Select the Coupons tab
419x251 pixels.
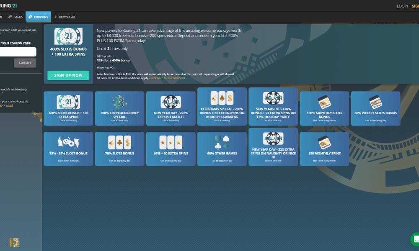pyautogui.click(x=38, y=17)
